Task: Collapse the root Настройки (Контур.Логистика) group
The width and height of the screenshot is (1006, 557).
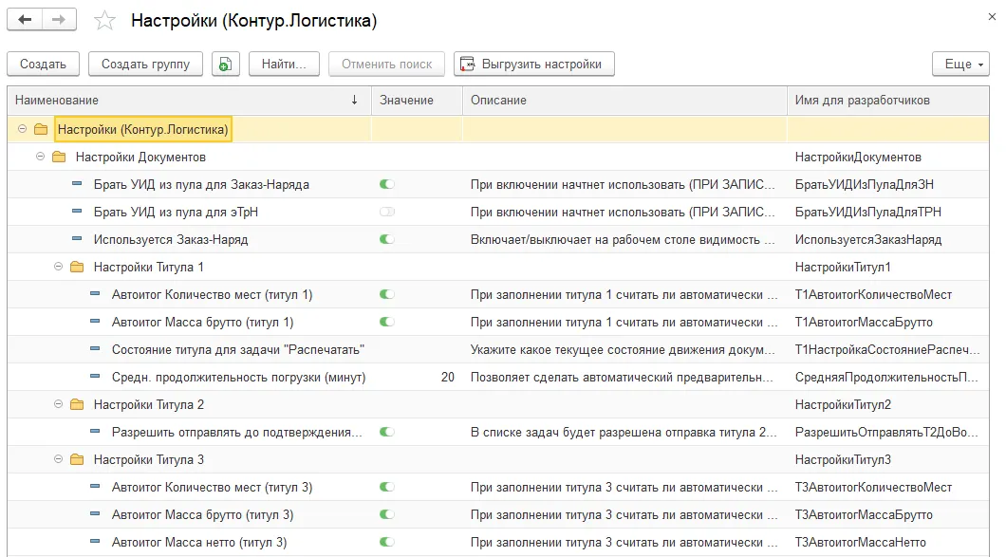Action: (23, 129)
